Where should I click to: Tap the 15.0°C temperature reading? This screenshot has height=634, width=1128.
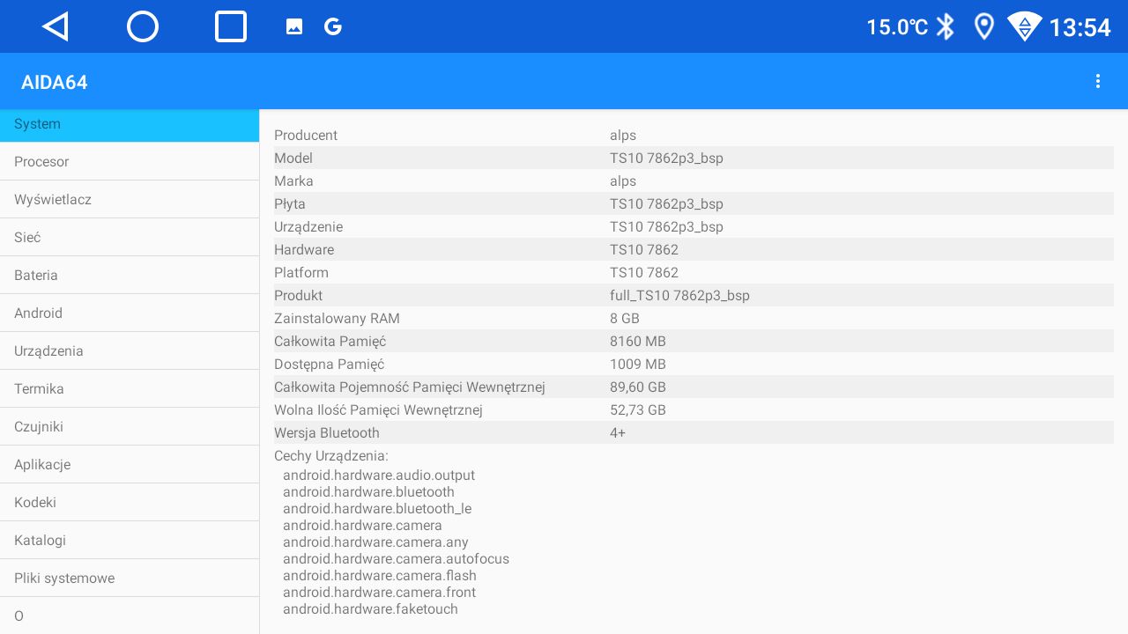click(897, 27)
